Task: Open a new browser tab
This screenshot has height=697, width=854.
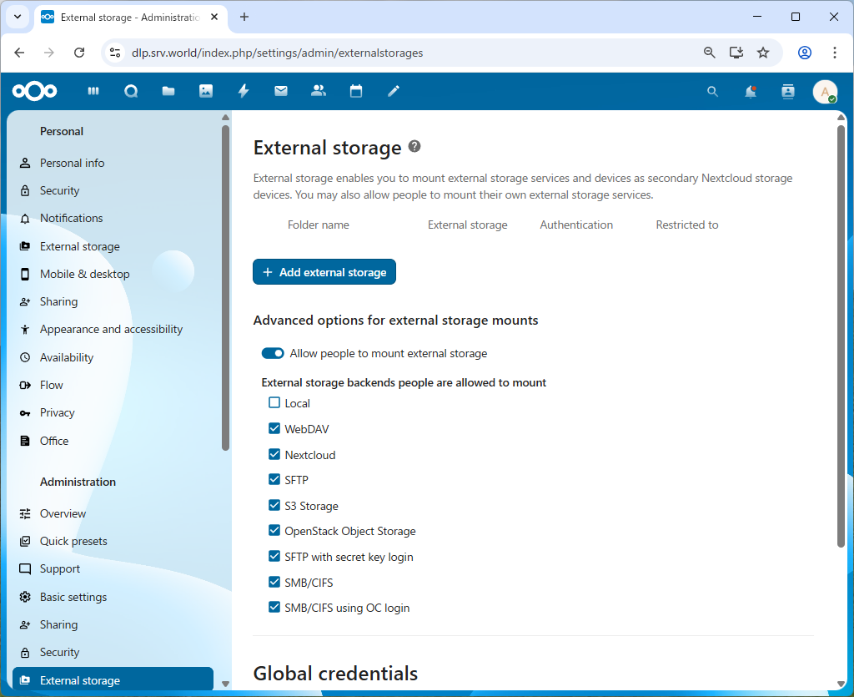Action: 244,17
